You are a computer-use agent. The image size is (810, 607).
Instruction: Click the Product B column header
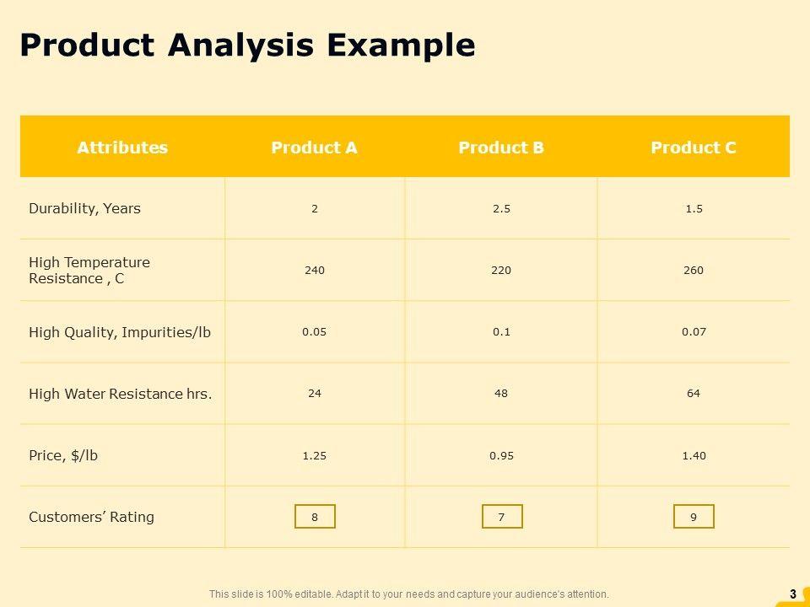coord(501,148)
